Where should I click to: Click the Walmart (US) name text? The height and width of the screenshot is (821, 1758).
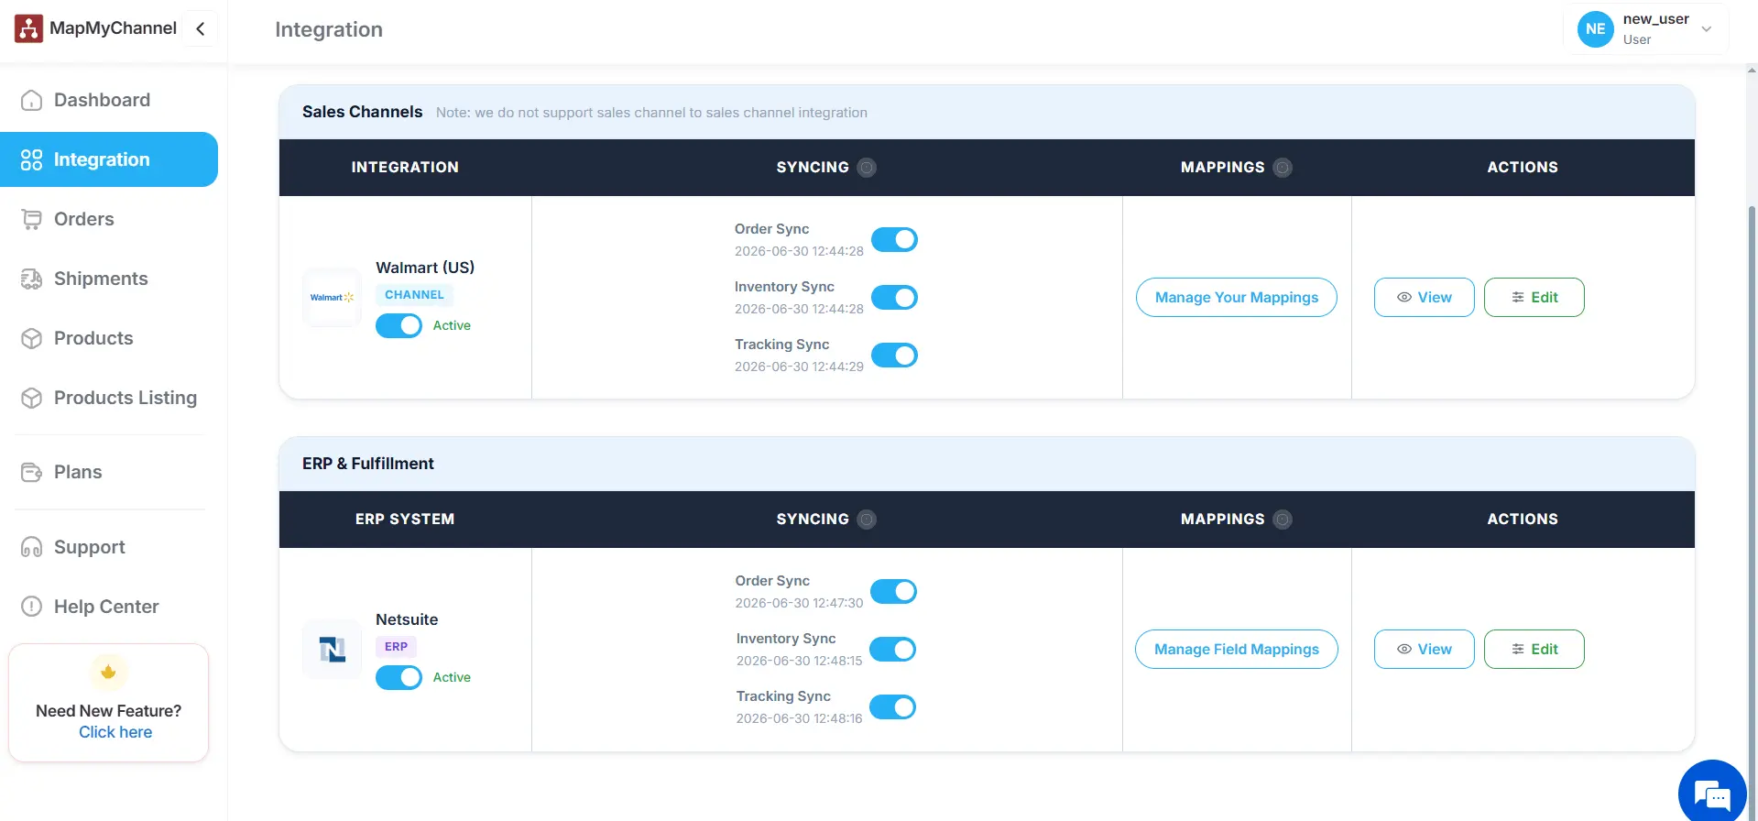point(425,268)
